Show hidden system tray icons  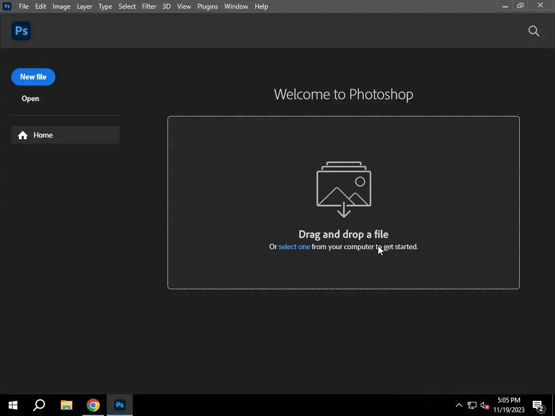[x=459, y=405]
